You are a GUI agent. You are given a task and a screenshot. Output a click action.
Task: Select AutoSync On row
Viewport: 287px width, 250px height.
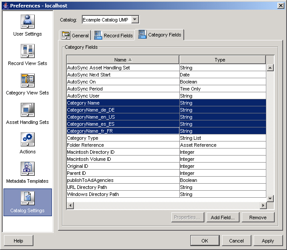click(166, 82)
